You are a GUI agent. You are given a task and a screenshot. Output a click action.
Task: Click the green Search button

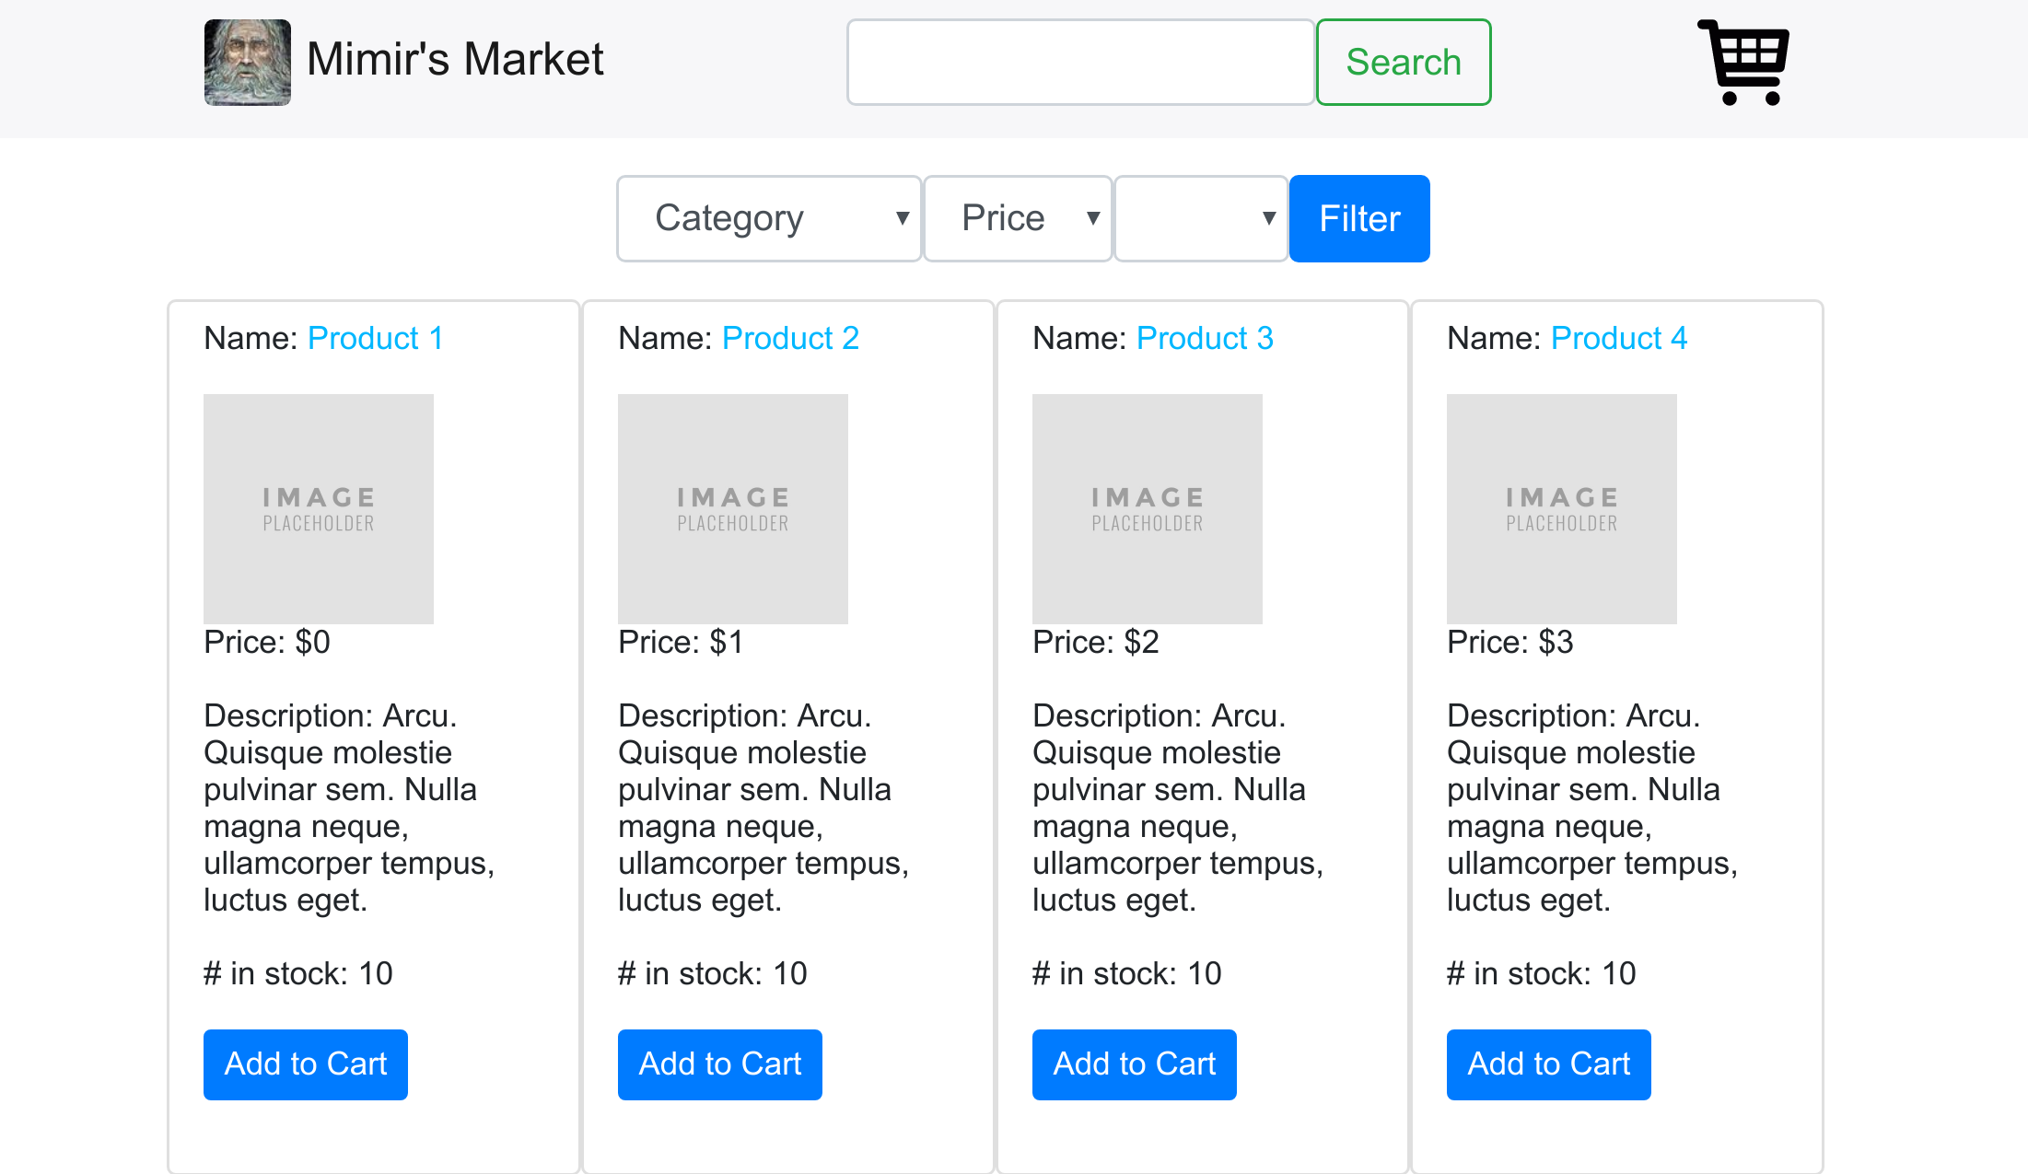[1403, 62]
